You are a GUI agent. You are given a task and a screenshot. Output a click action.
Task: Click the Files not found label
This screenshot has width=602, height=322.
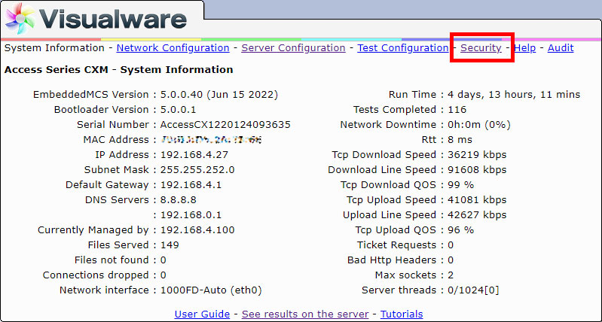pyautogui.click(x=112, y=260)
